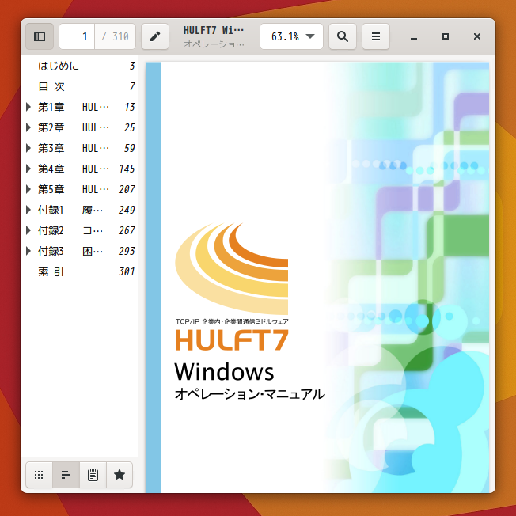Expand the 第1章 outline triangle

pyautogui.click(x=28, y=107)
